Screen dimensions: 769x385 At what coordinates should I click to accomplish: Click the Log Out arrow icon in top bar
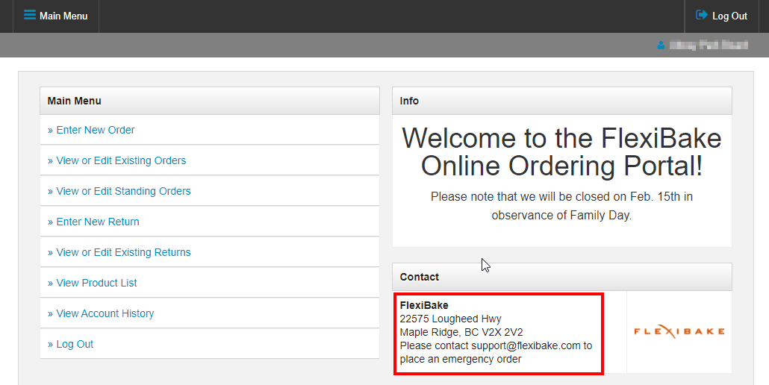coord(701,15)
